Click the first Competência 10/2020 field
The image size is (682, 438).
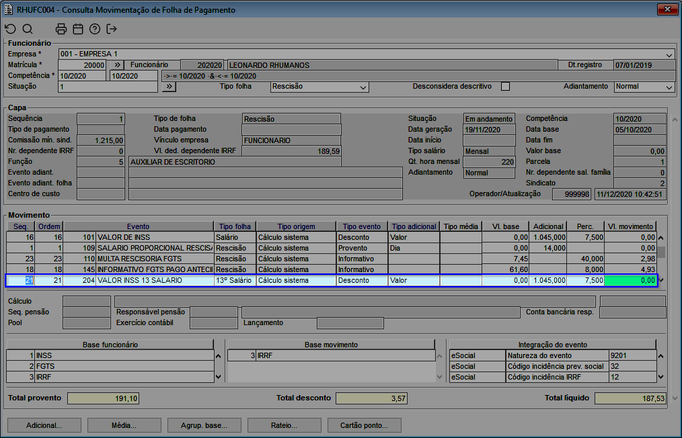tap(82, 76)
